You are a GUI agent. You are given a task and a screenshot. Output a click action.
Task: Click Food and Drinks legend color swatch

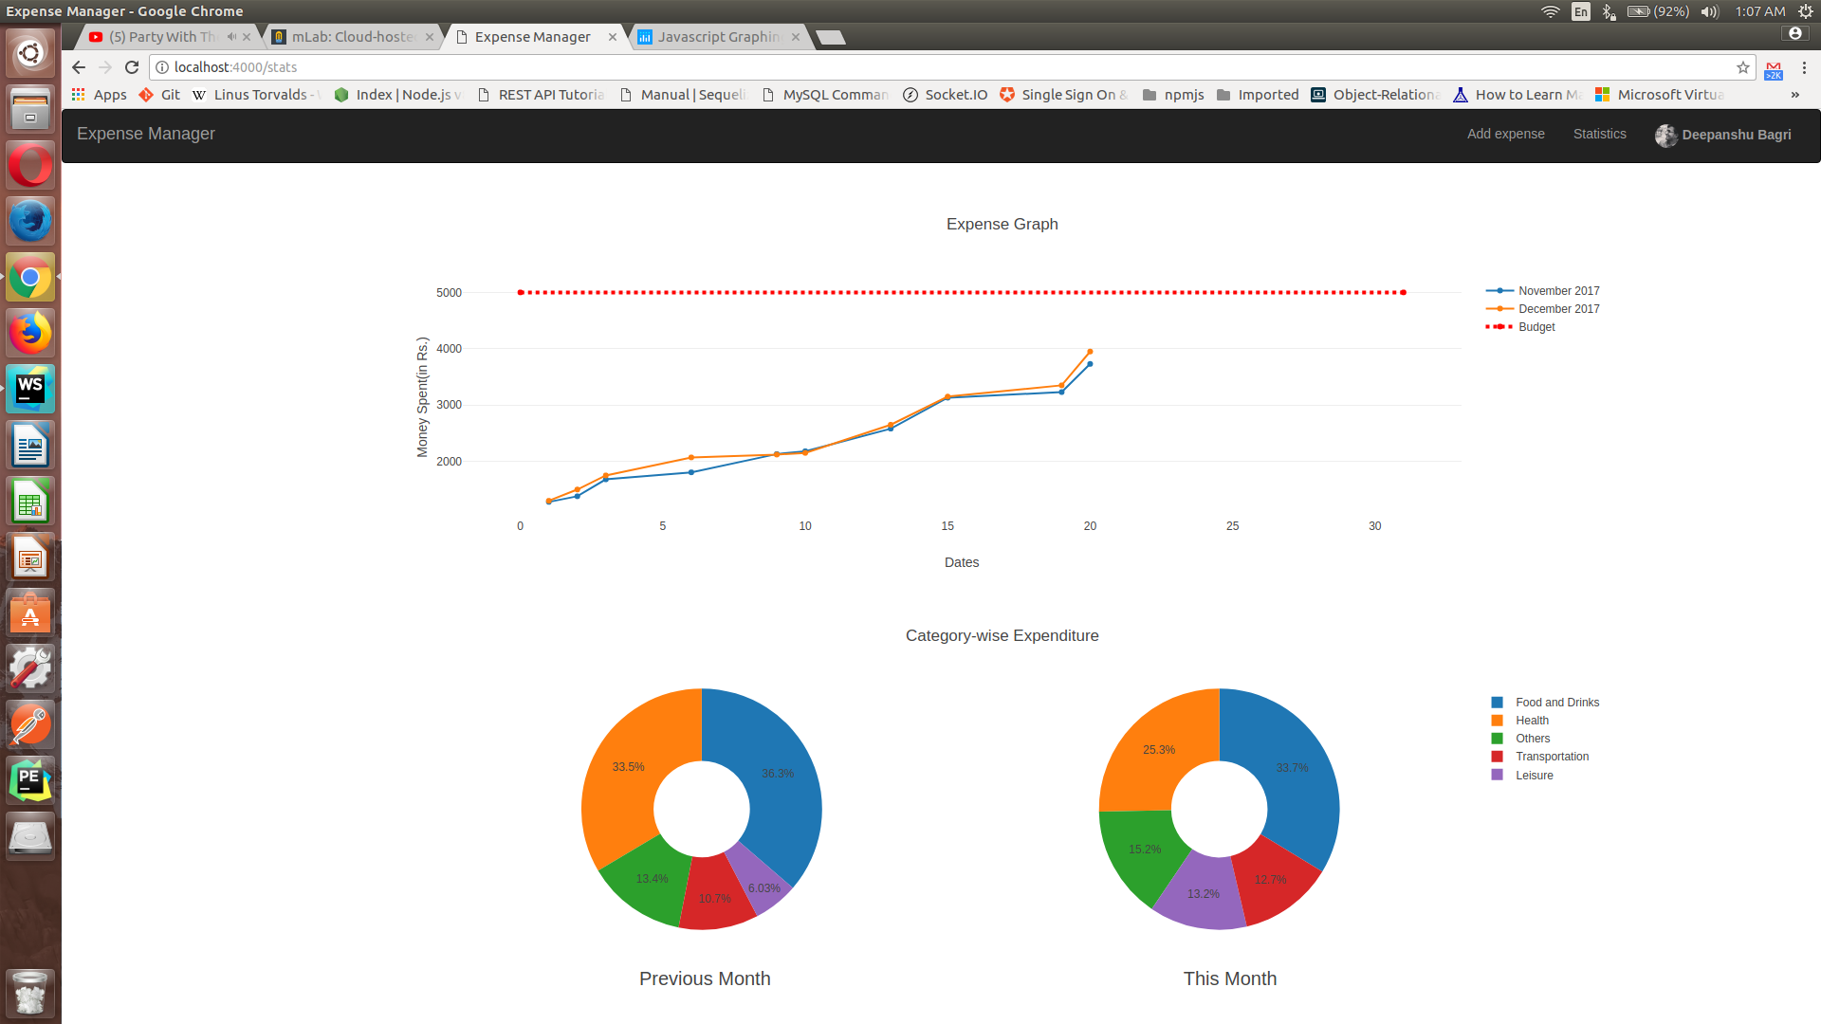pos(1497,703)
